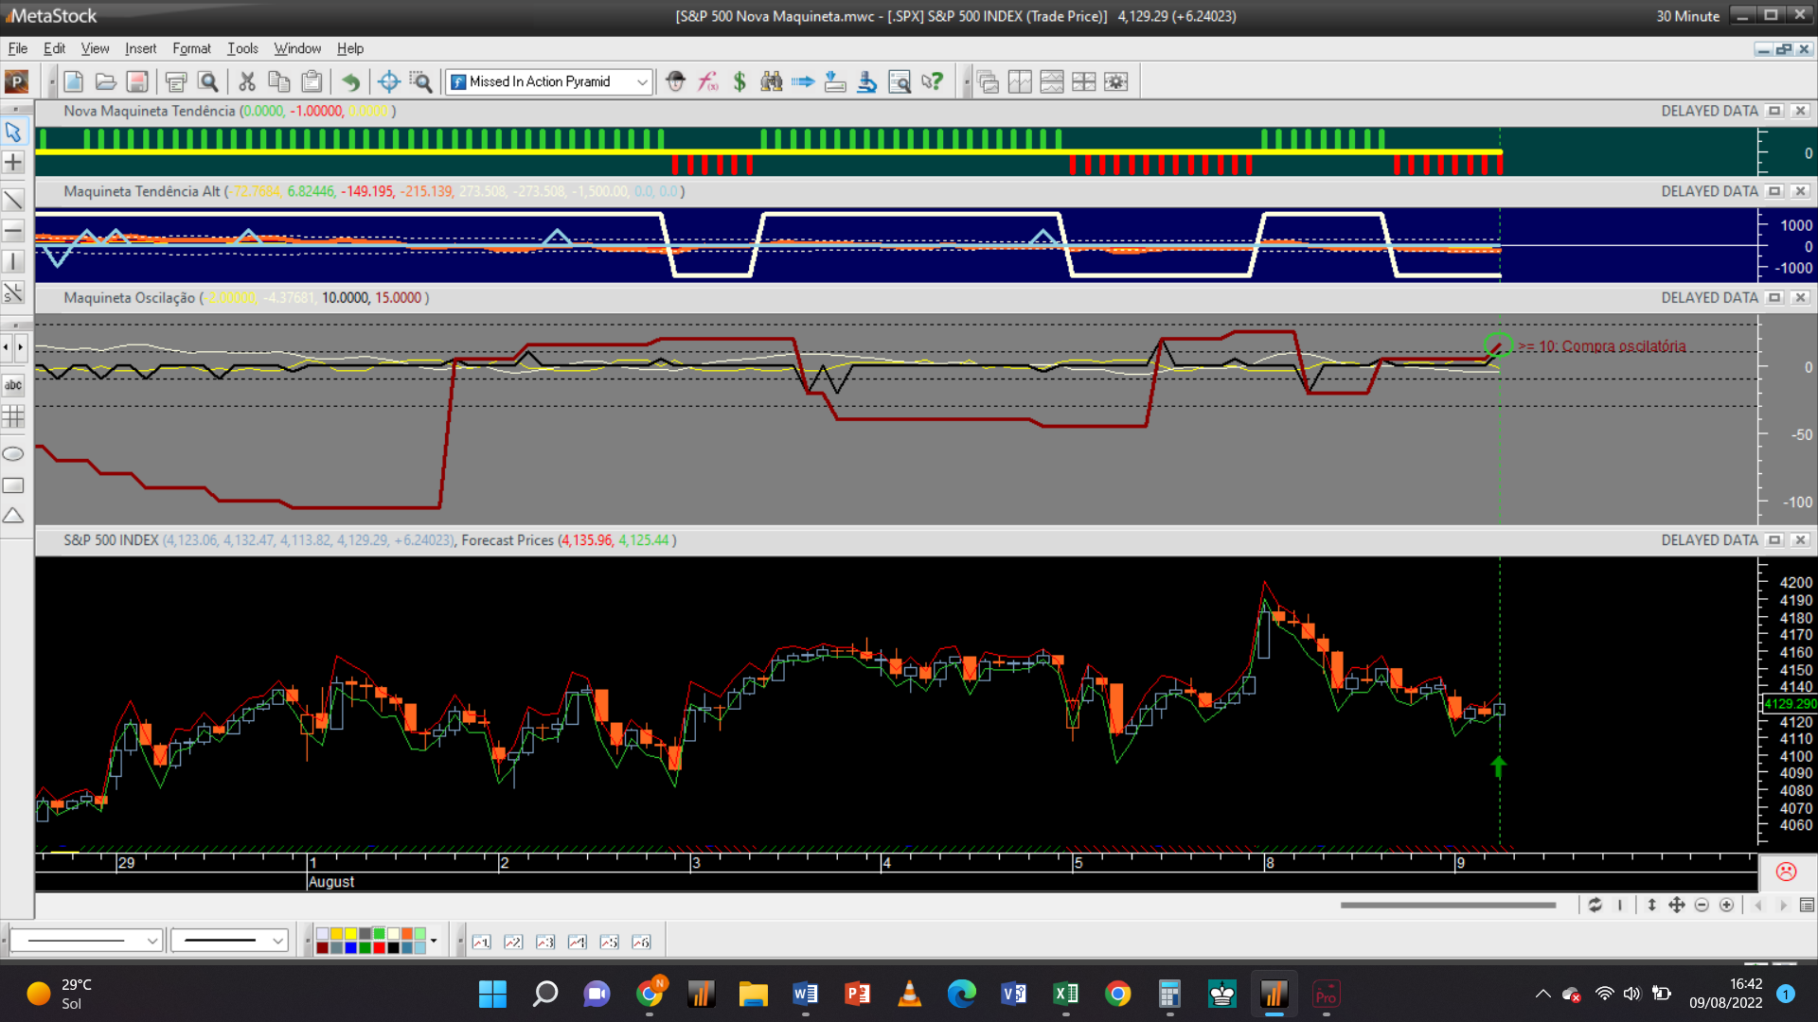Expand the color palette arrow
The height and width of the screenshot is (1022, 1818).
pos(434,941)
